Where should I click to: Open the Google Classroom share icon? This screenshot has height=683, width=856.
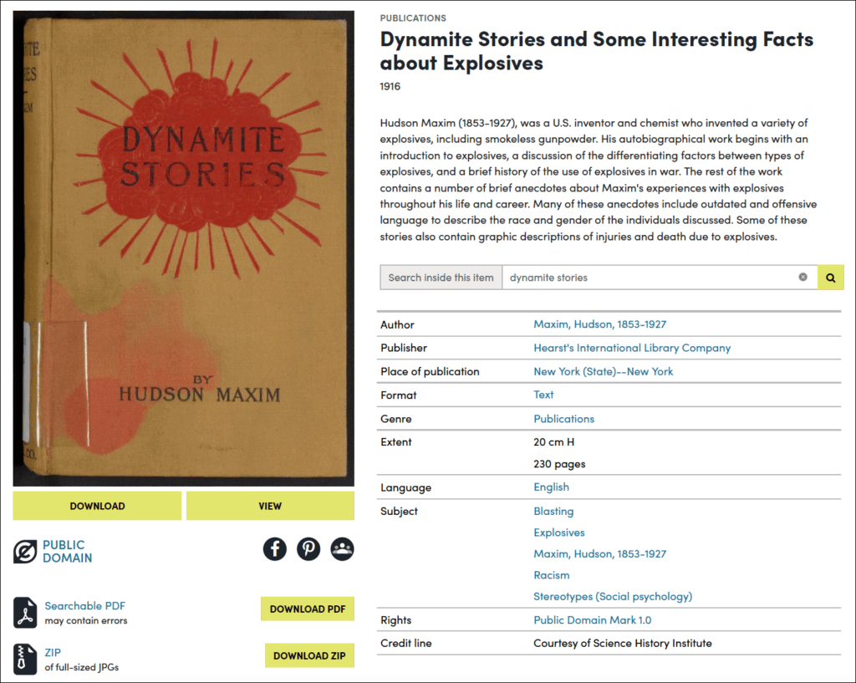(x=342, y=548)
